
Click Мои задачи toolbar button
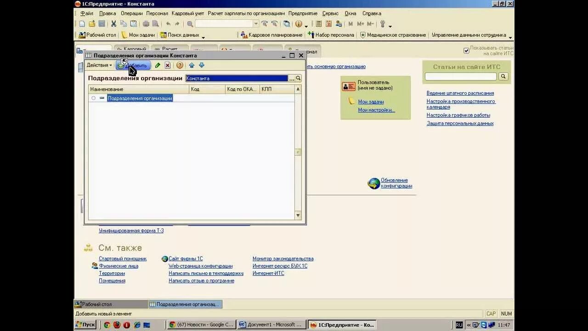pos(138,35)
